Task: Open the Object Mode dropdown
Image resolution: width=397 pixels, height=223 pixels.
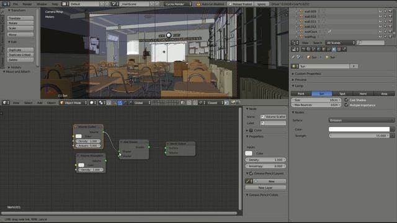Action: pyautogui.click(x=73, y=103)
